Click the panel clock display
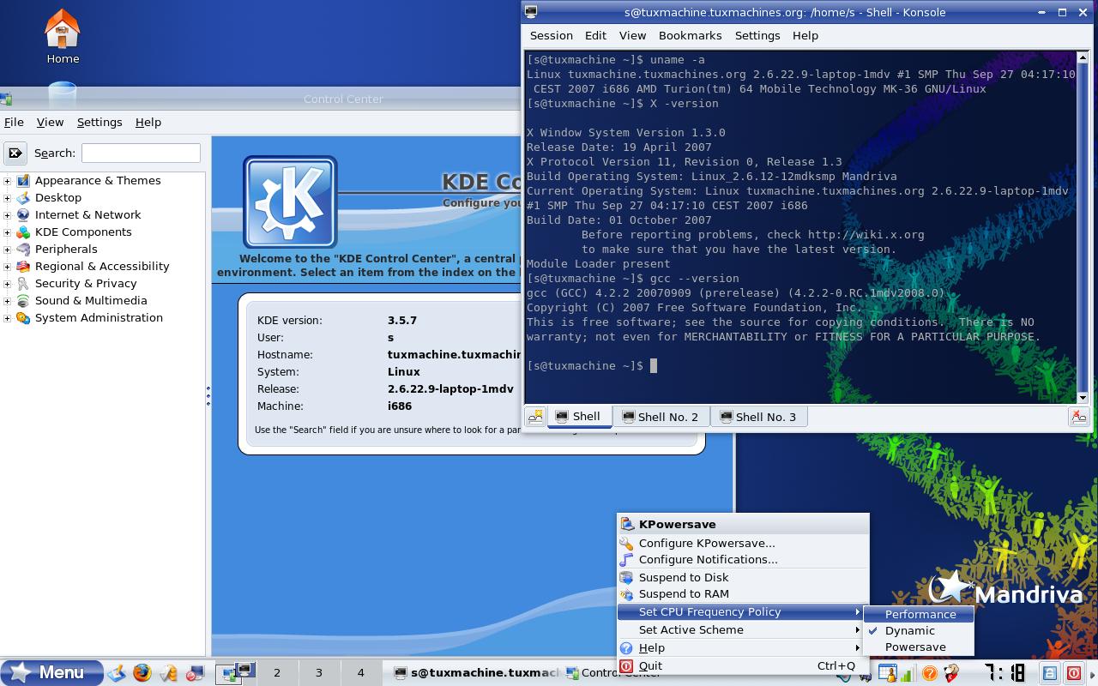Screen dimensions: 1098x686 coord(1004,672)
